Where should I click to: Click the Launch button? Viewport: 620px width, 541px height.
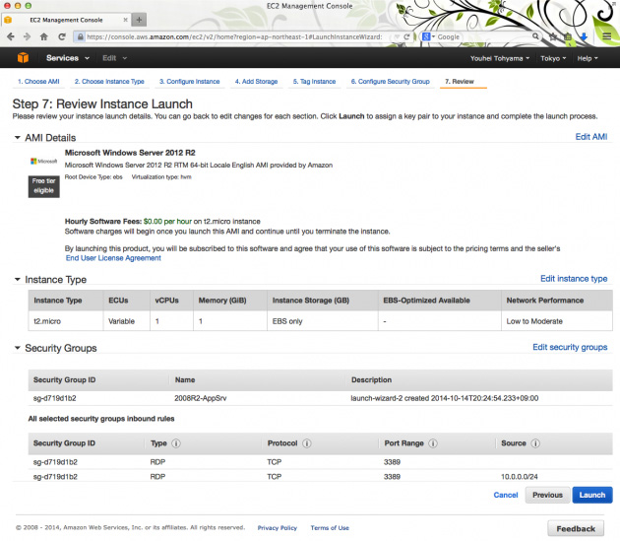pos(591,495)
